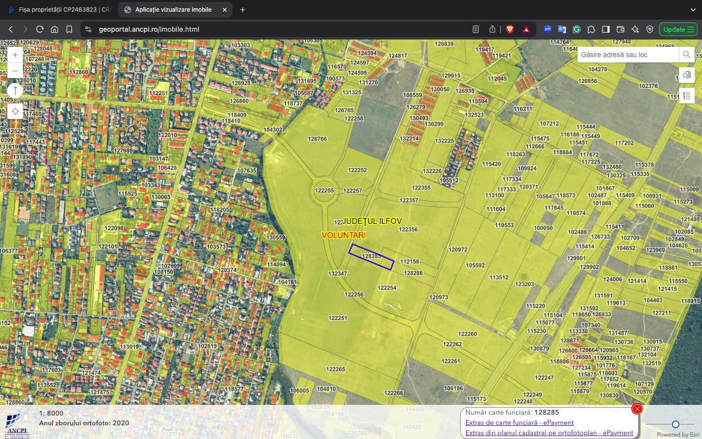Image resolution: width=702 pixels, height=439 pixels.
Task: Zoom out of the map
Action: pyautogui.click(x=15, y=71)
